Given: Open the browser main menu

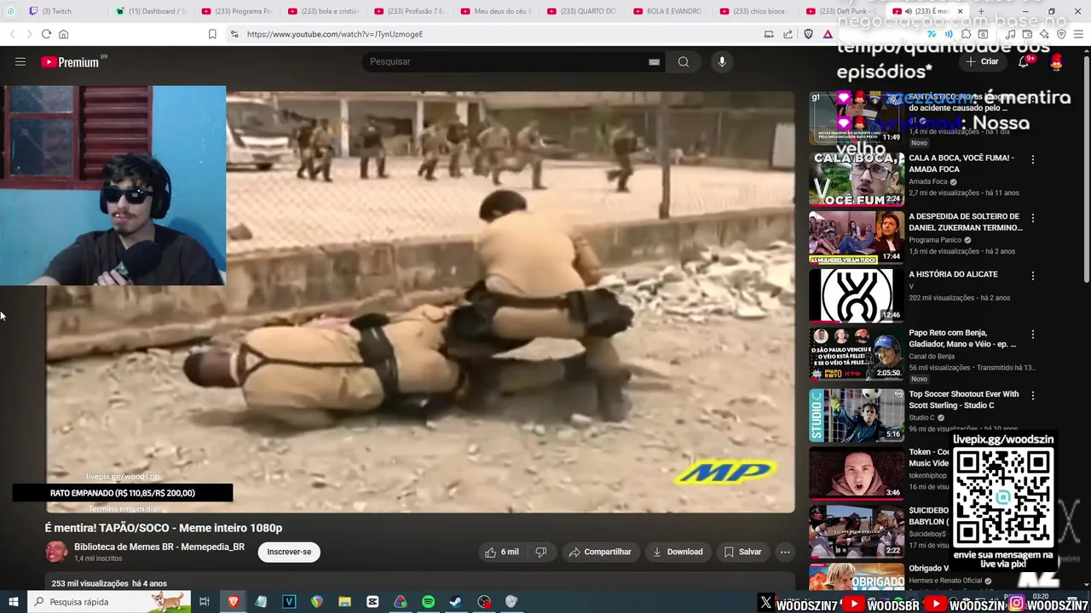Looking at the screenshot, I should point(1078,34).
